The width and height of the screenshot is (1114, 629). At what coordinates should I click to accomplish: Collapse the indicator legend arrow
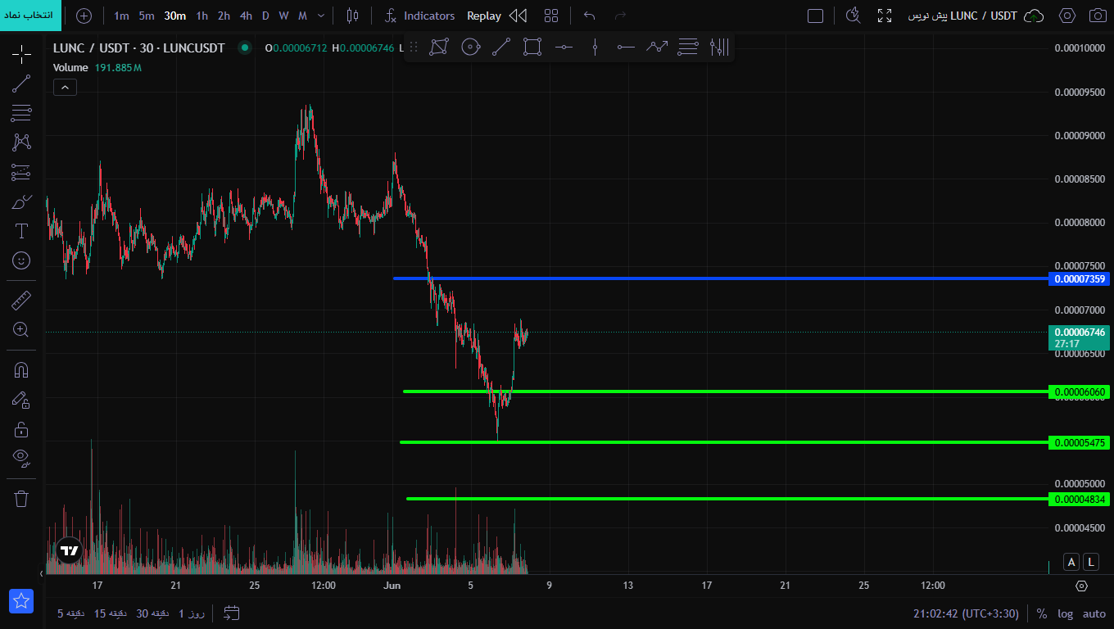click(x=65, y=88)
